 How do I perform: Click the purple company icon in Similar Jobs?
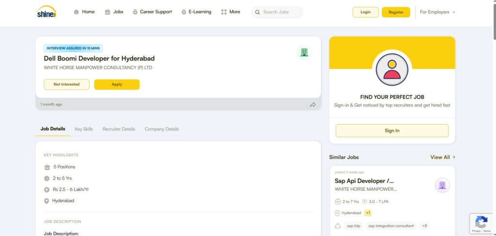[442, 185]
